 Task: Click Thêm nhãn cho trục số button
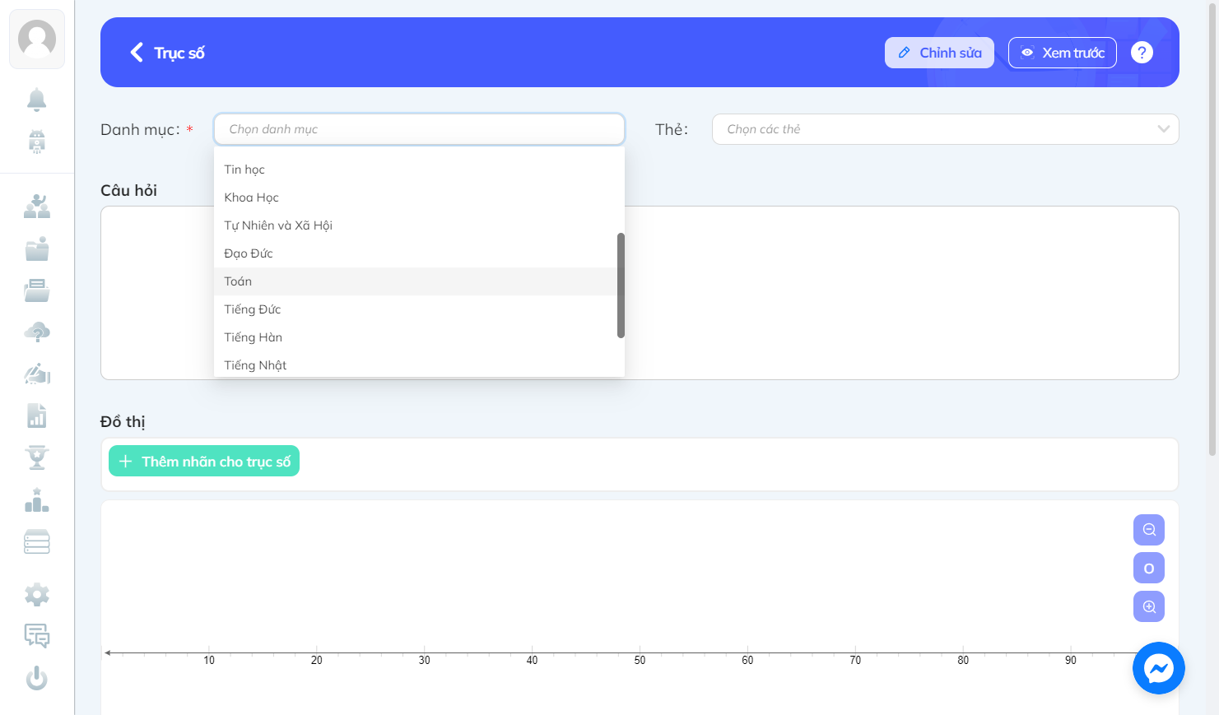204,462
